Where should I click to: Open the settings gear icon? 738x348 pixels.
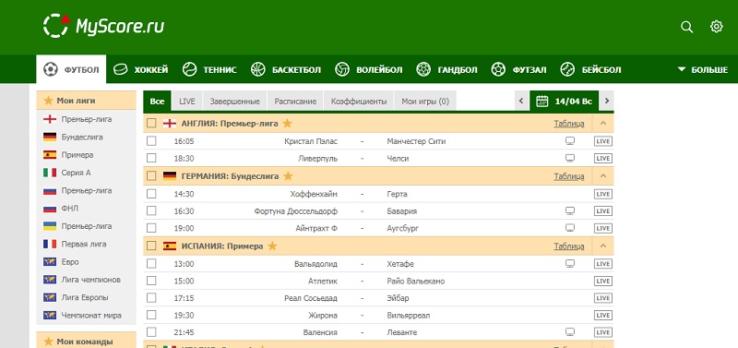[x=716, y=27]
